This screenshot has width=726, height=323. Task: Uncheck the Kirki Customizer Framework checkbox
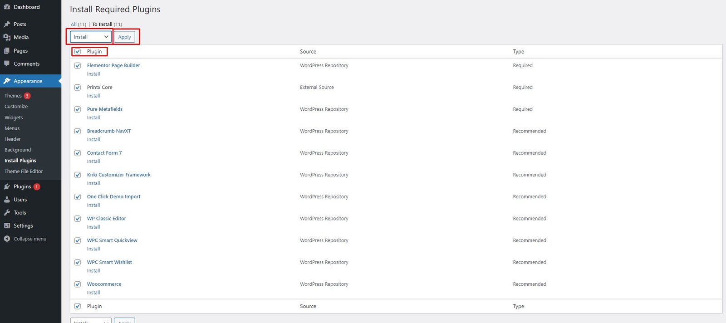[x=78, y=175]
